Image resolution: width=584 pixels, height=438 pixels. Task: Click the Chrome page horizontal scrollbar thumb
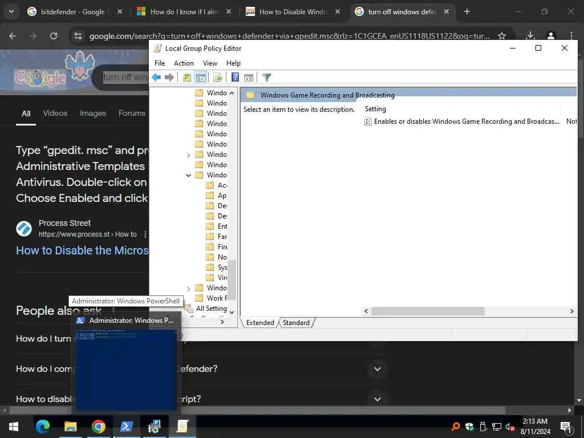257,410
